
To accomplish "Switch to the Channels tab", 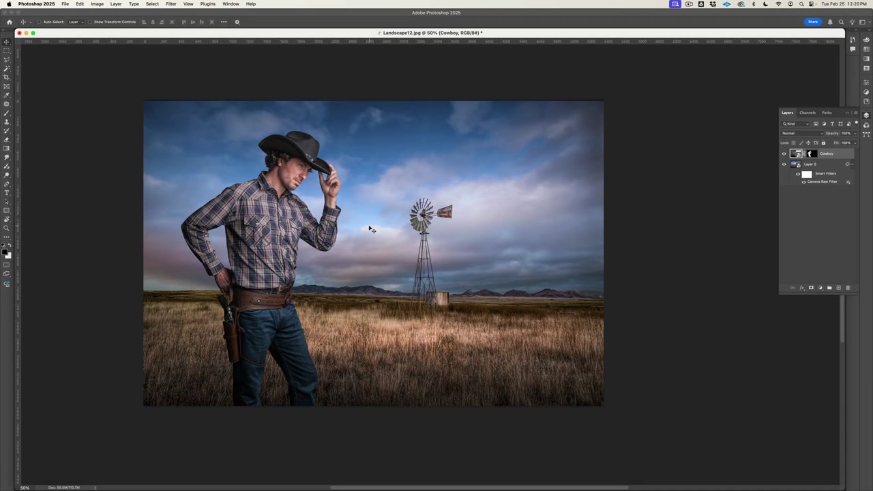I will pyautogui.click(x=808, y=113).
